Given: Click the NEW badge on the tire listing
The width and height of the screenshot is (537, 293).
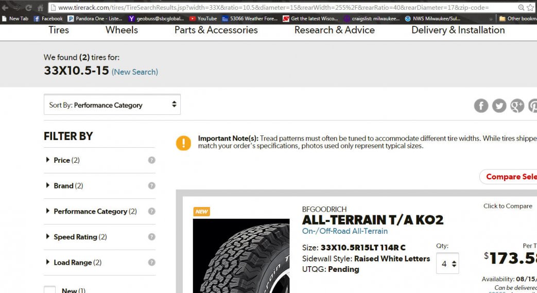Looking at the screenshot, I should (x=201, y=212).
